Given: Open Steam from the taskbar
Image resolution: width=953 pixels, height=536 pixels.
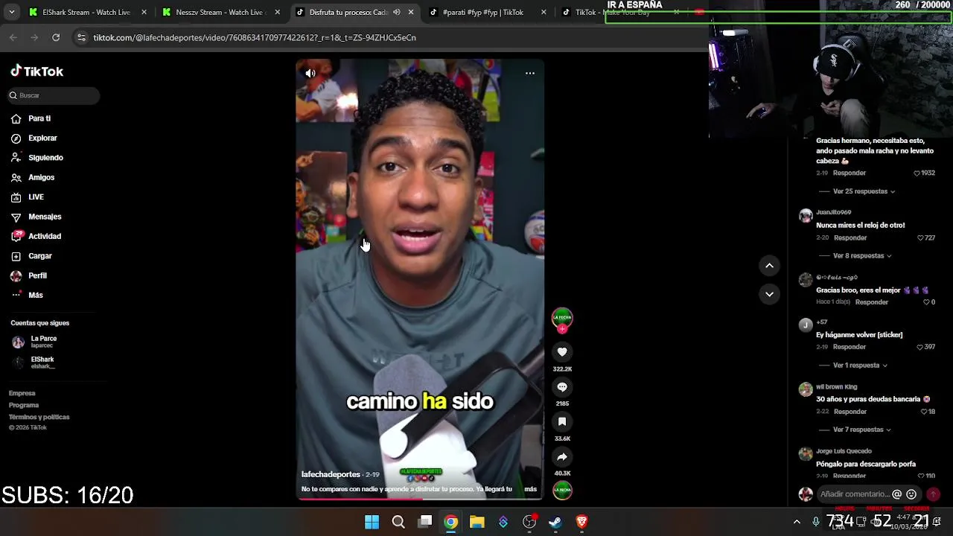Looking at the screenshot, I should pos(555,522).
